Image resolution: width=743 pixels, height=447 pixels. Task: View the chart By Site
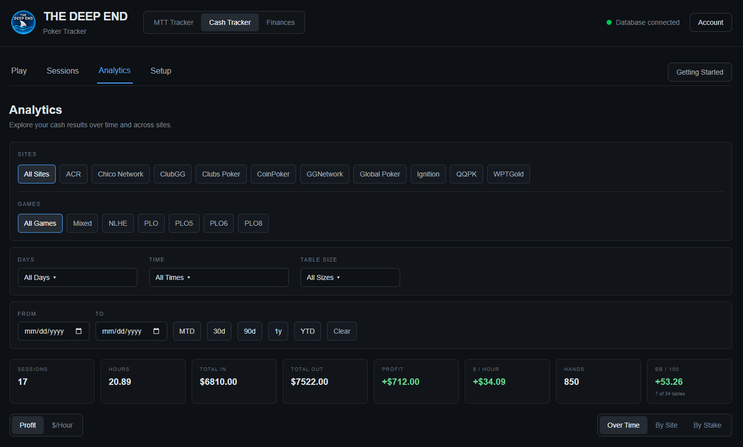(666, 425)
